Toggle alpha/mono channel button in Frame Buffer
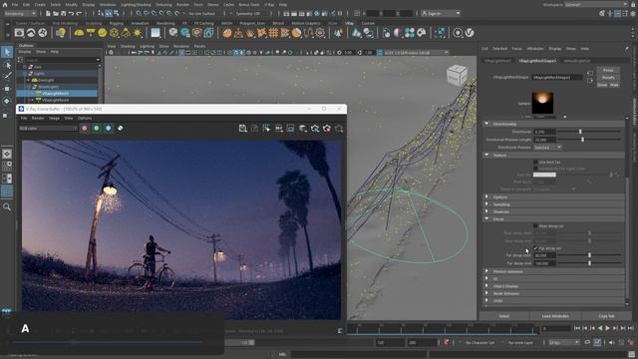This screenshot has width=638, height=359. (x=120, y=129)
